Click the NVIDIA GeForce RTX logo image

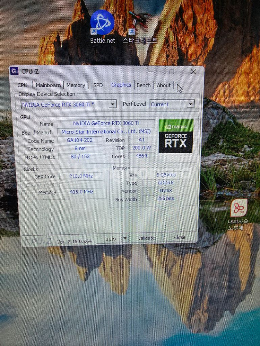click(x=176, y=136)
